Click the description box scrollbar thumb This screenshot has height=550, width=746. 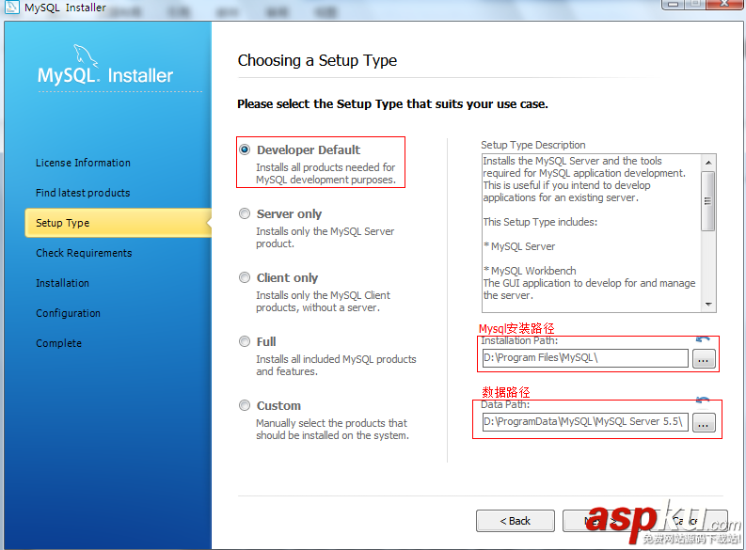point(708,201)
